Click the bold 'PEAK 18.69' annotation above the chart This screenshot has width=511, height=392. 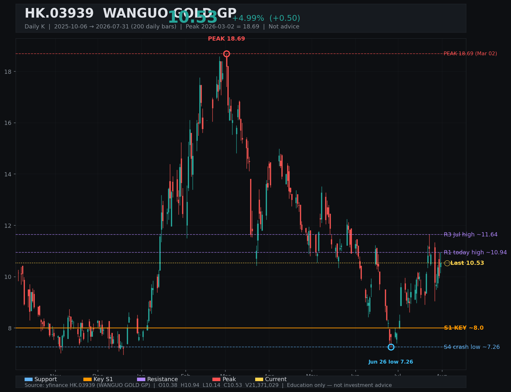click(226, 39)
